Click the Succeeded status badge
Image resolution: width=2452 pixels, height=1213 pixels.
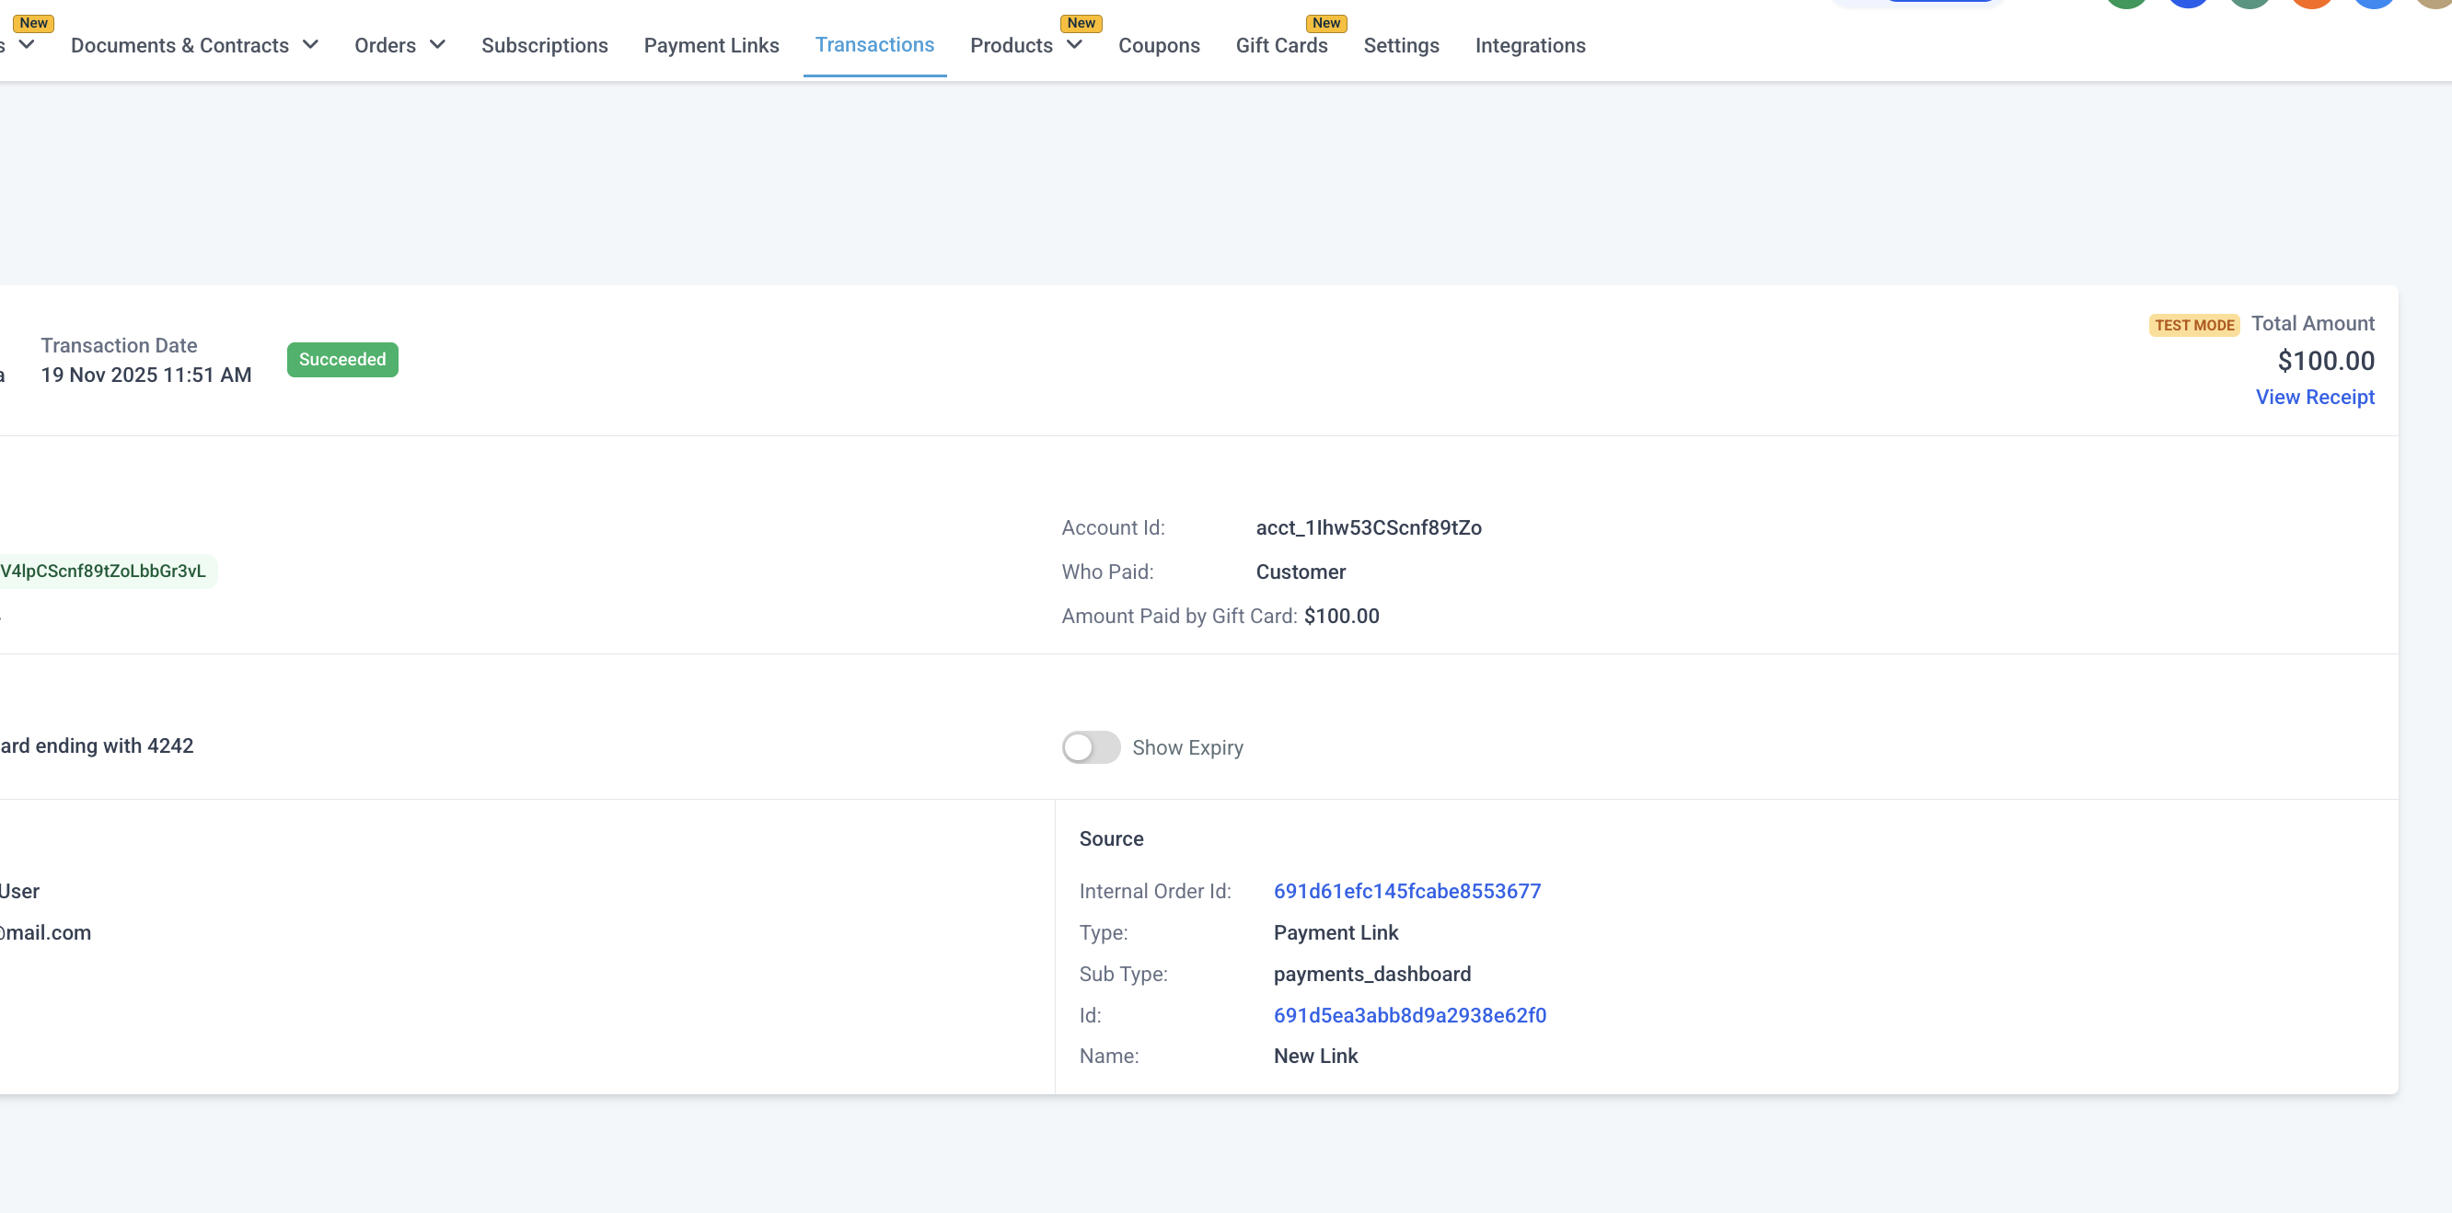coord(342,360)
